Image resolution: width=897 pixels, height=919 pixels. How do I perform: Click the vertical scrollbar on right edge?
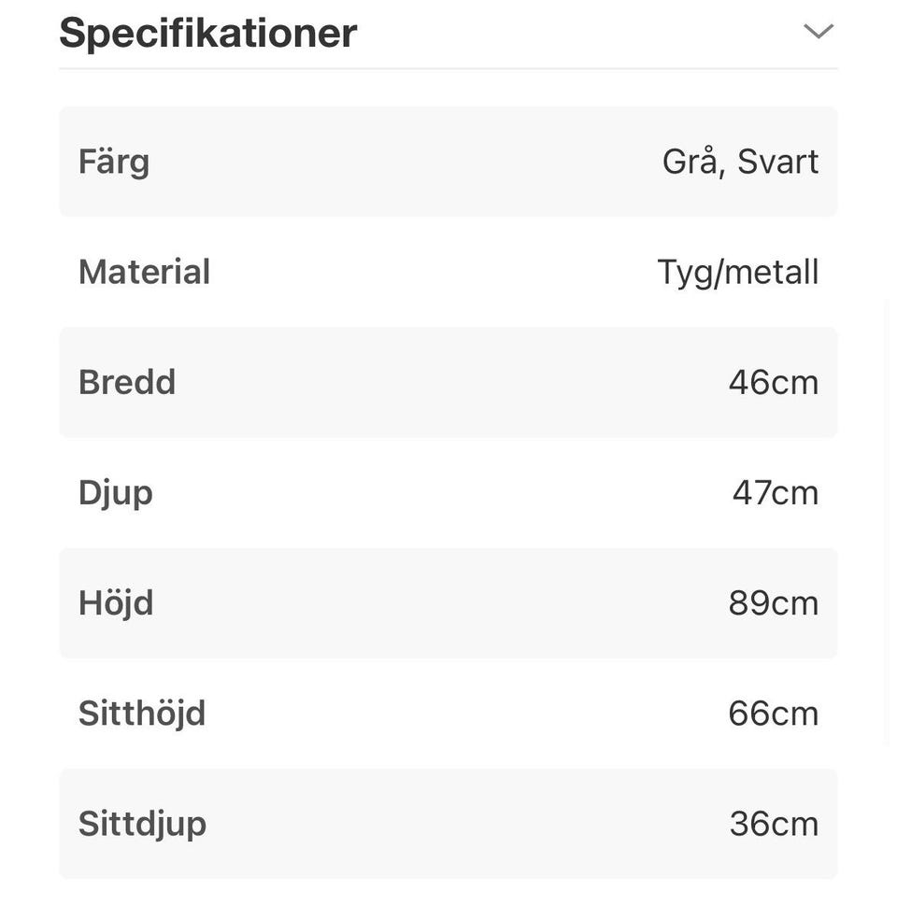[x=888, y=523]
